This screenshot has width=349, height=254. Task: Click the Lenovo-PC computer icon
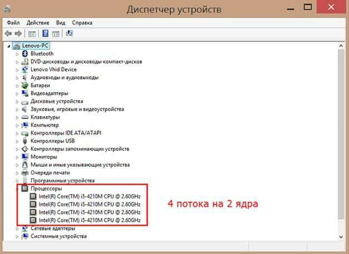[17, 46]
